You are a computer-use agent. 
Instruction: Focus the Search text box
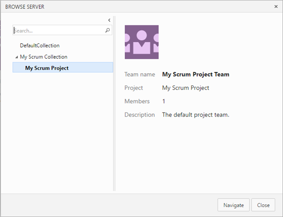tap(59, 31)
